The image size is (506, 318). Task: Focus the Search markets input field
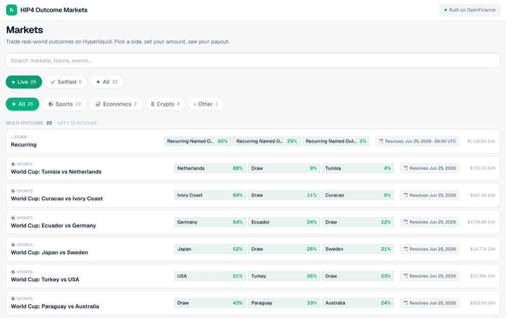[x=253, y=61]
